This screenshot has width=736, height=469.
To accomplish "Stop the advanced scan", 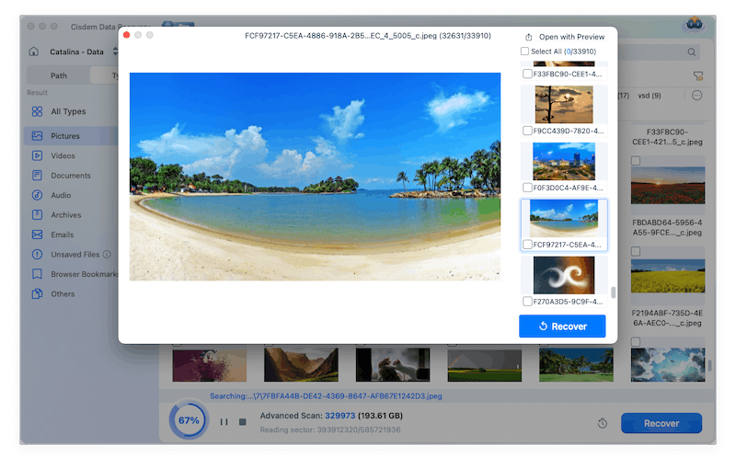I will point(243,422).
